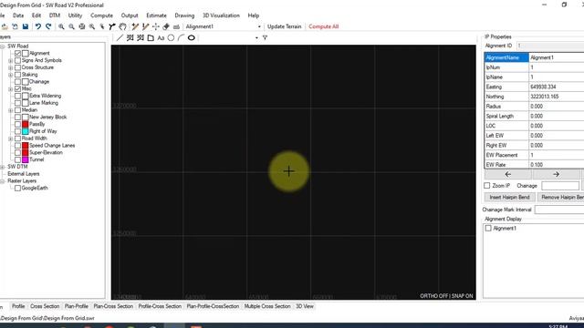Select the Rectangle shape drawing tool
This screenshot has width=584, height=328.
[x=151, y=38]
